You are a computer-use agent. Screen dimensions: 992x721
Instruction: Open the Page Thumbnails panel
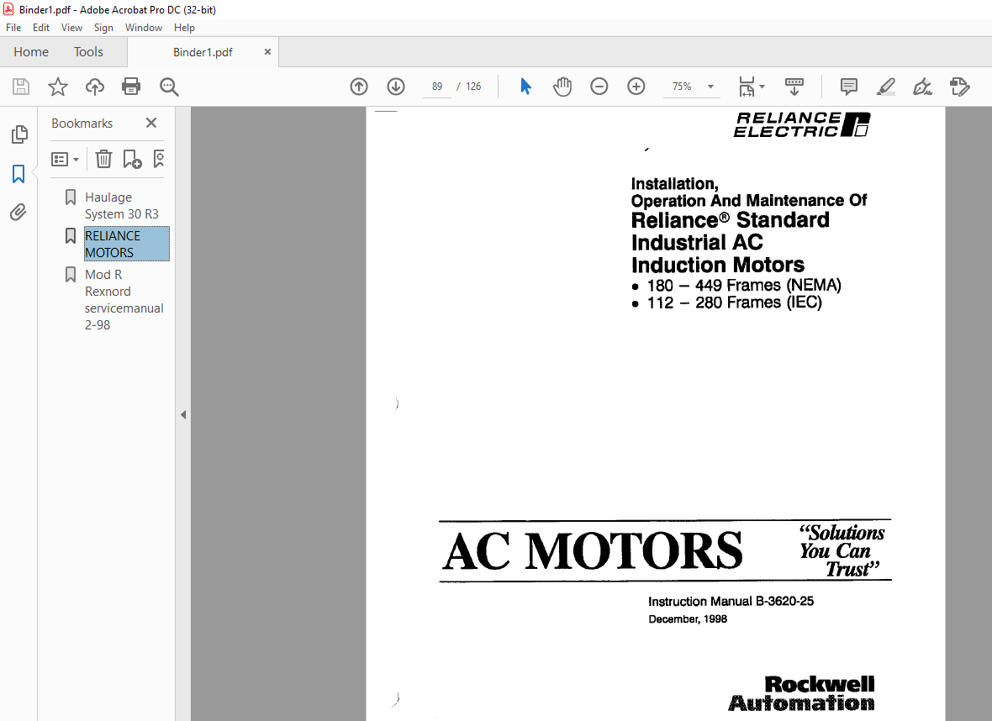pyautogui.click(x=19, y=134)
